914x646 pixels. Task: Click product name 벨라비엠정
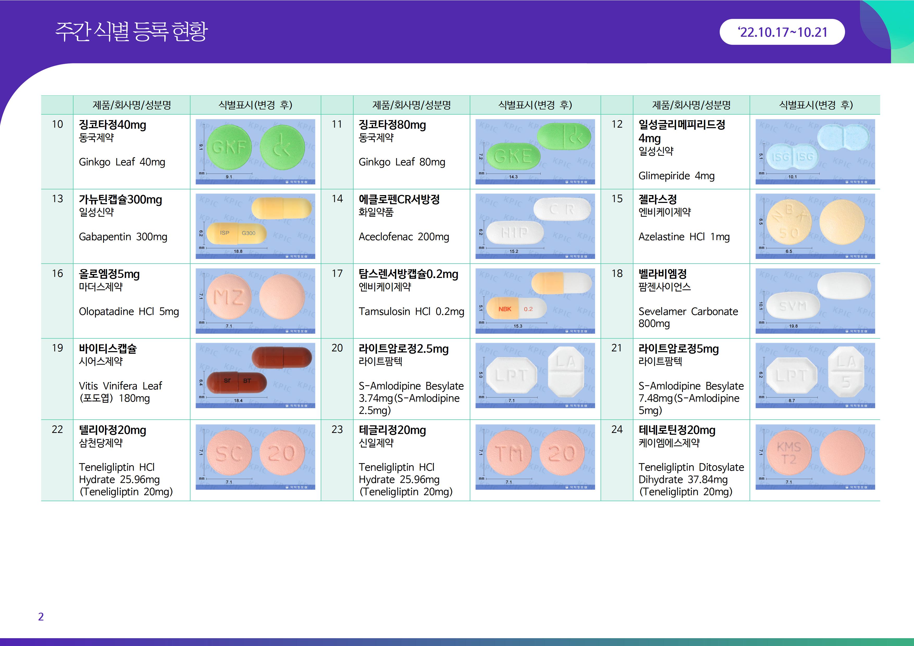[662, 274]
